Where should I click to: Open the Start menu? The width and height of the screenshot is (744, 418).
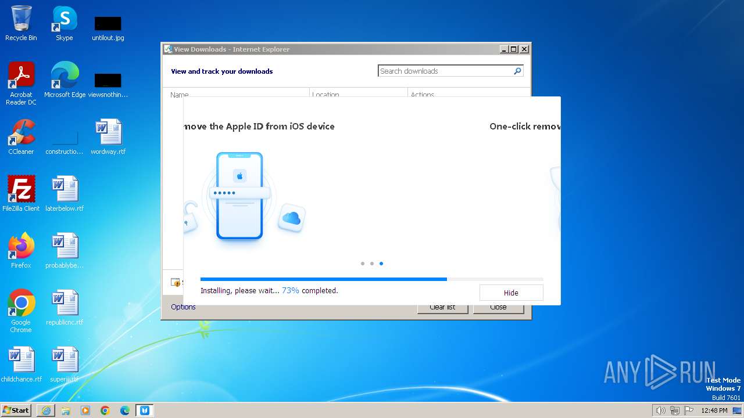tap(16, 410)
